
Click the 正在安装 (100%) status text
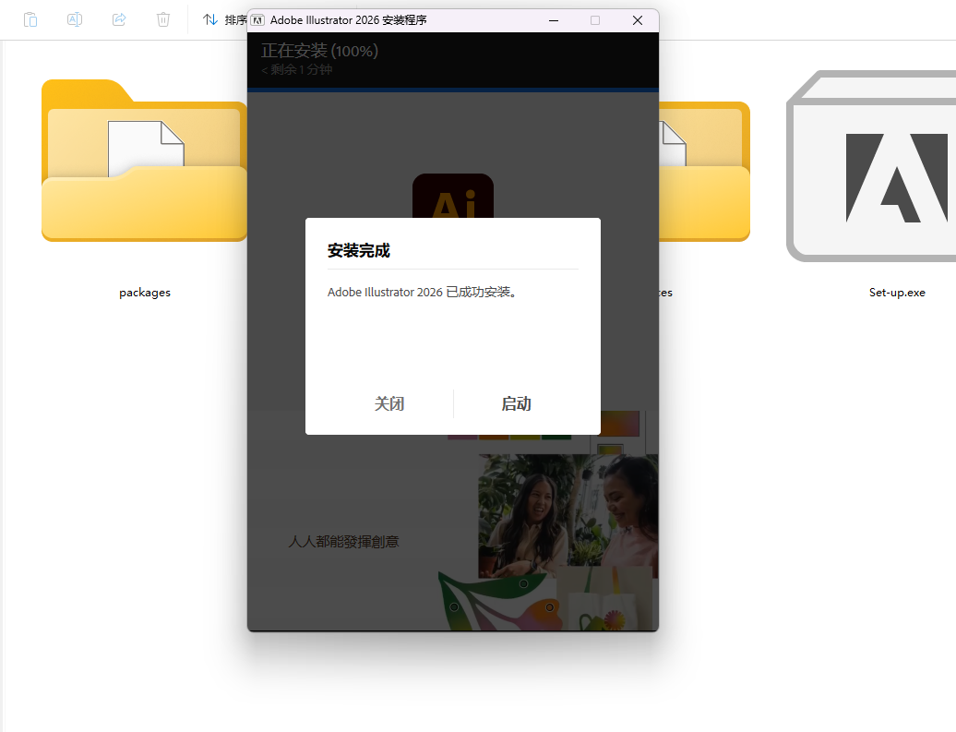[319, 51]
